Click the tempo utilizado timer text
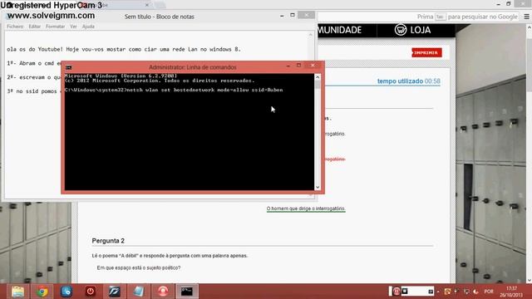The width and height of the screenshot is (532, 299). point(409,81)
